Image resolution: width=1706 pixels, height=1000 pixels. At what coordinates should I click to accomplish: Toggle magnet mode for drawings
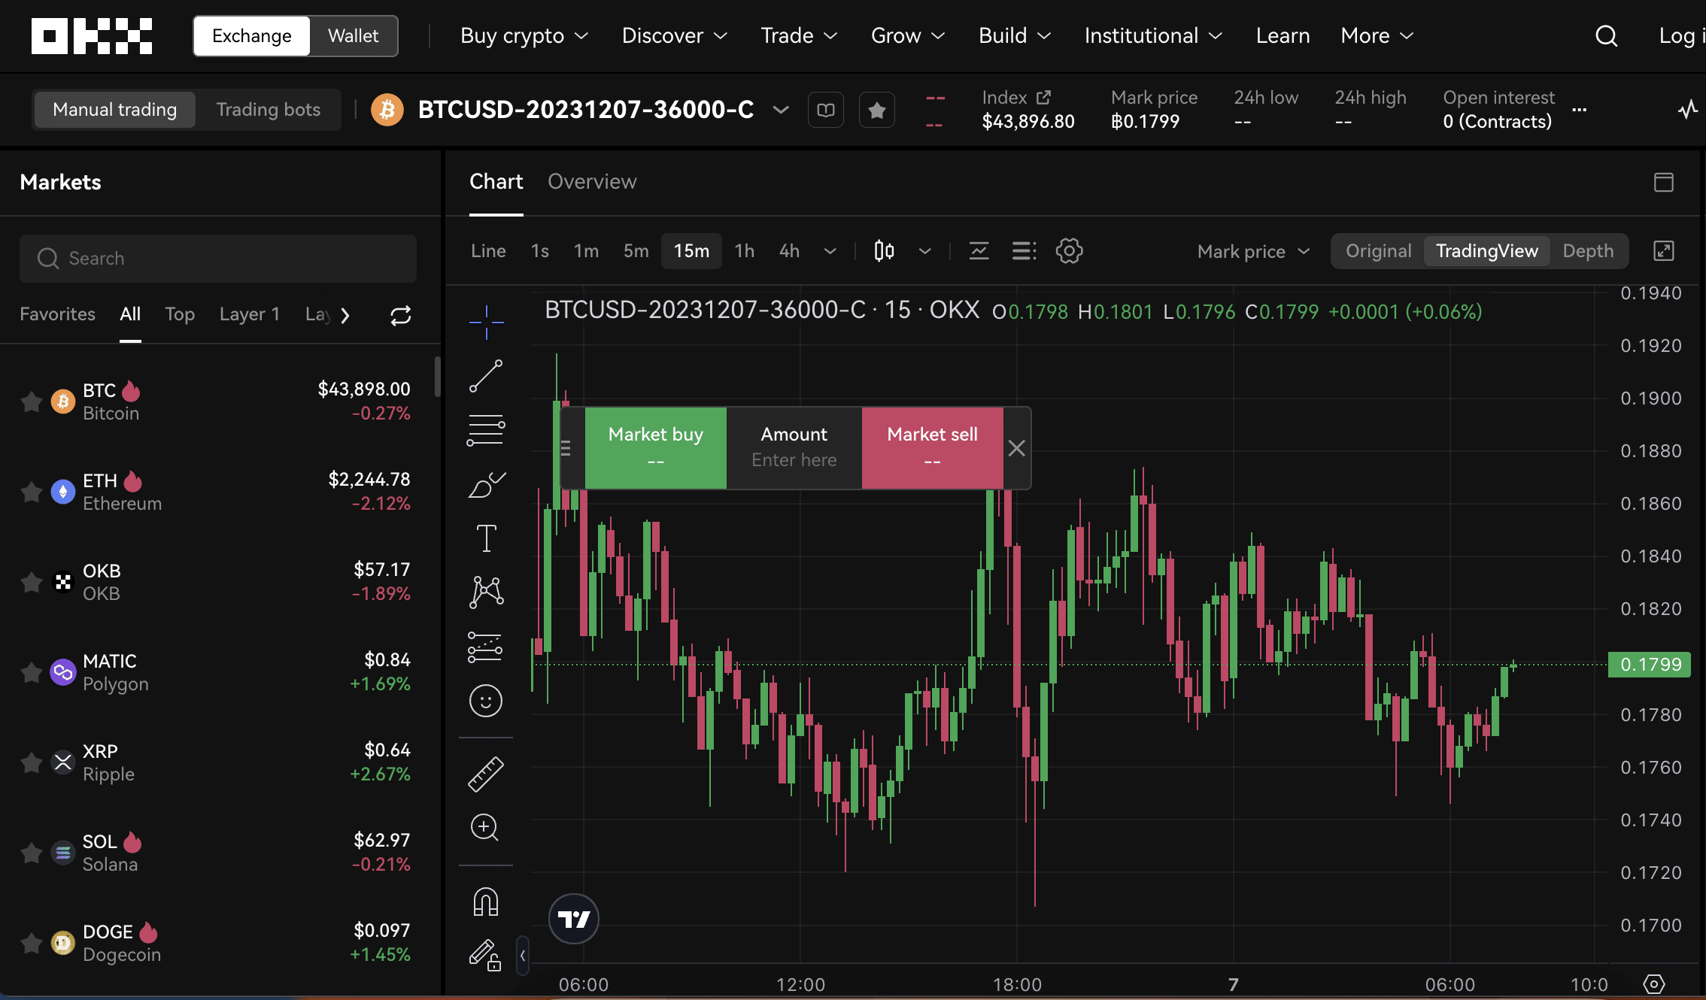click(486, 902)
